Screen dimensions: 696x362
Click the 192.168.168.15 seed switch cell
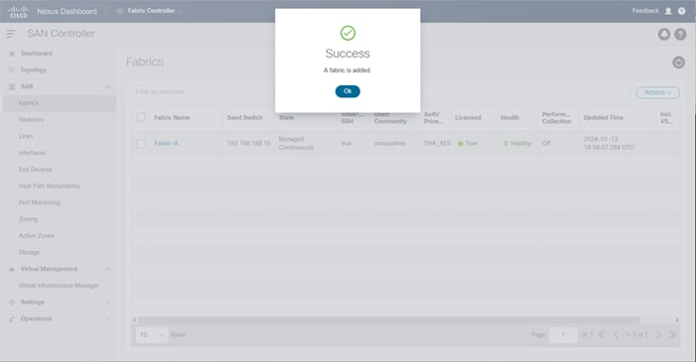(x=248, y=143)
